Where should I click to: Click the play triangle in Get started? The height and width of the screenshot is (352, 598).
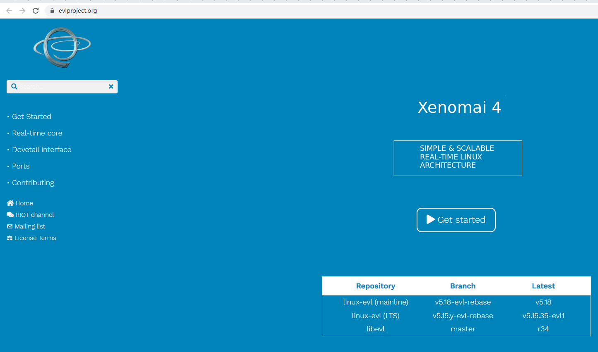pyautogui.click(x=431, y=219)
